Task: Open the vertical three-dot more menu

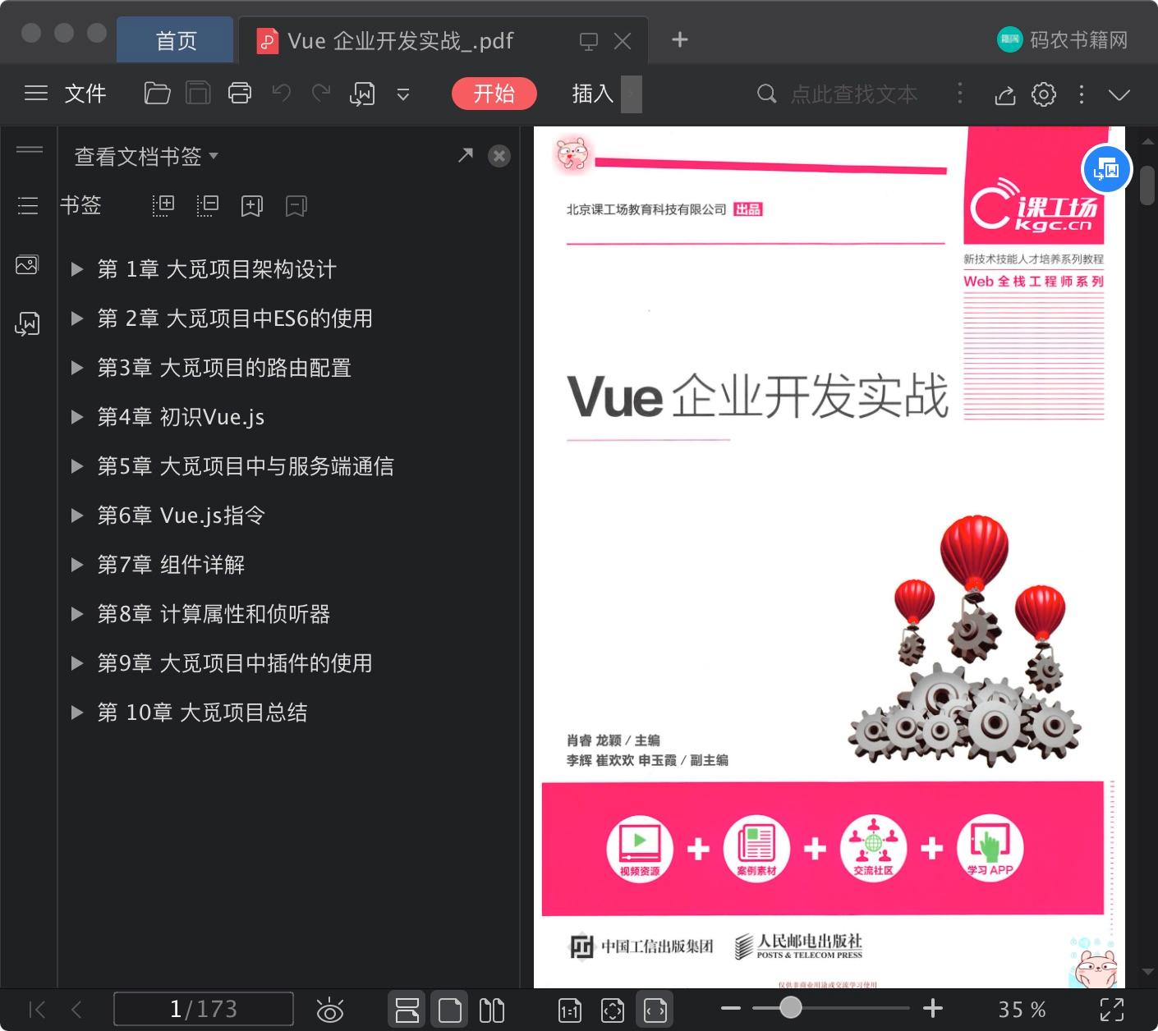Action: pos(1082,94)
